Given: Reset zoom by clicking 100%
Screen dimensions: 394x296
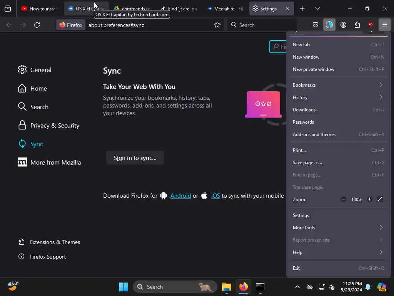Looking at the screenshot, I should (x=357, y=199).
